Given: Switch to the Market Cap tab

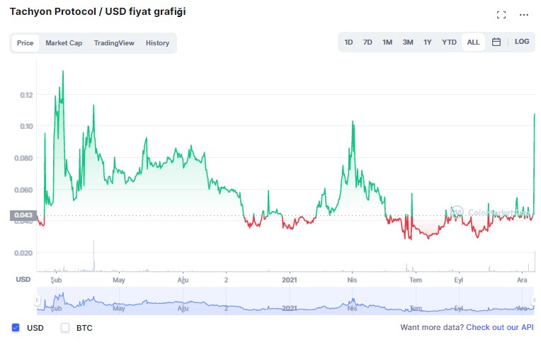Looking at the screenshot, I should click(x=64, y=43).
